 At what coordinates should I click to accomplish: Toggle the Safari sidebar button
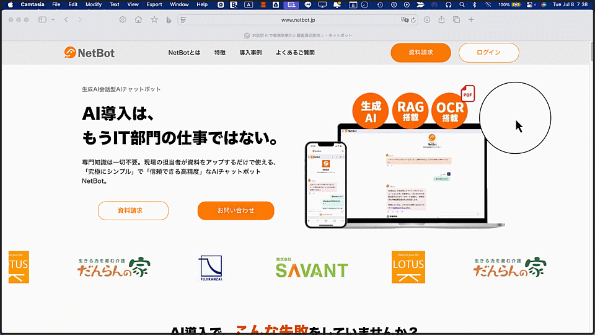[x=43, y=20]
